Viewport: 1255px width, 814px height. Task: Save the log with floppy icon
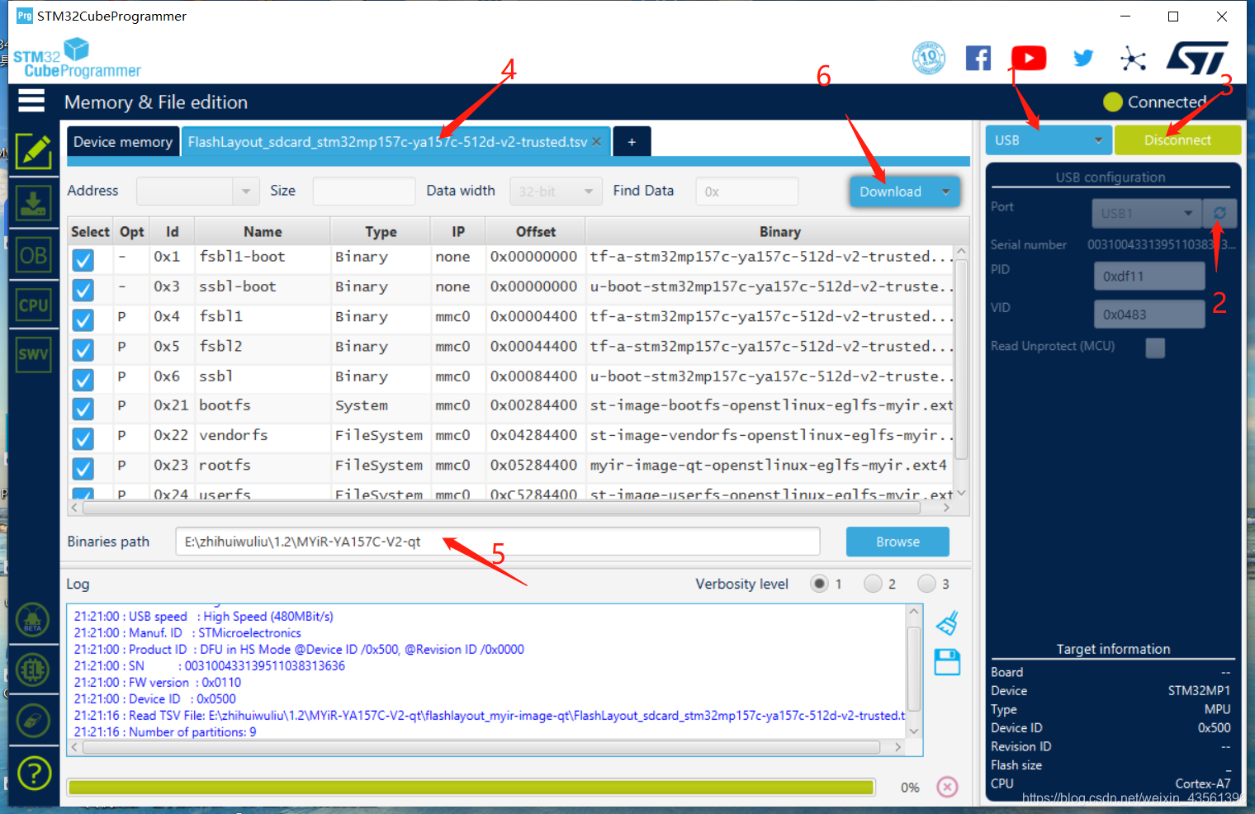(x=947, y=662)
